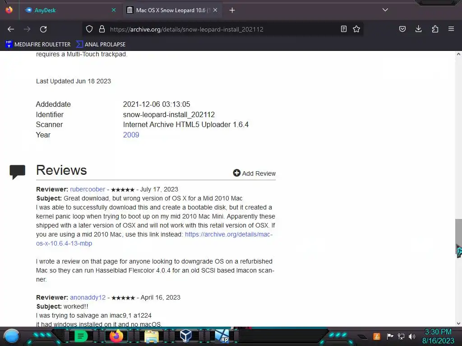Viewport: 462px width, 346px height.
Task: Open the volume speaker tray icon
Action: pyautogui.click(x=412, y=336)
